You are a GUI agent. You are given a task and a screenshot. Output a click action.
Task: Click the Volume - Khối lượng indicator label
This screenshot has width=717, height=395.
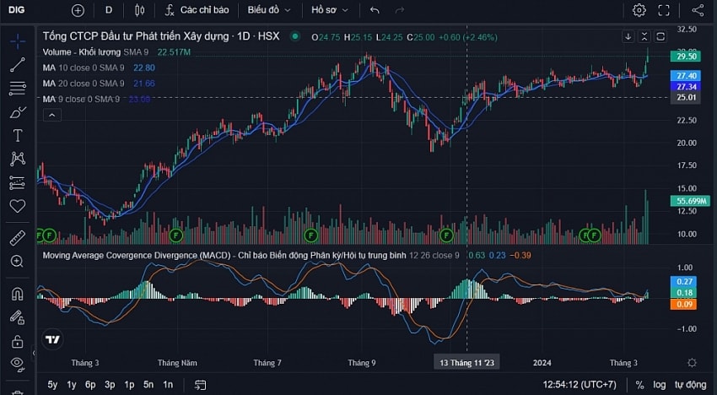[81, 52]
